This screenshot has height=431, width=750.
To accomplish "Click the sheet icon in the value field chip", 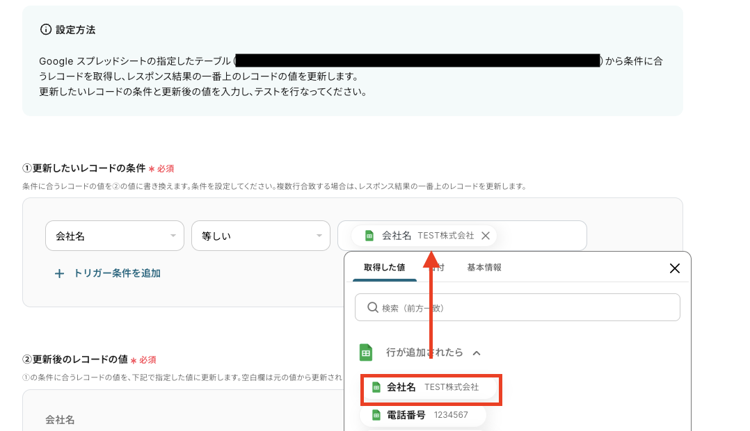I will (x=369, y=236).
